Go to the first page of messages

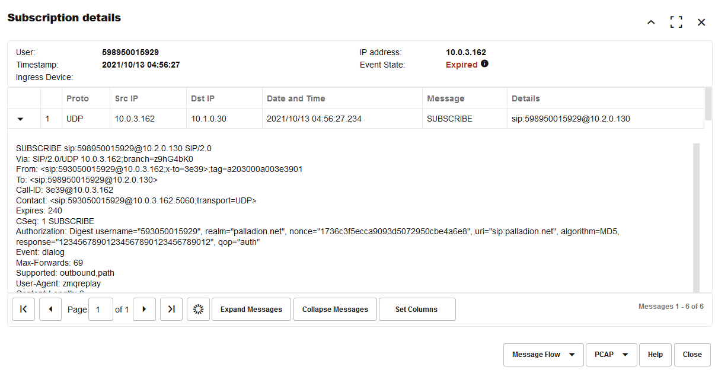(23, 309)
